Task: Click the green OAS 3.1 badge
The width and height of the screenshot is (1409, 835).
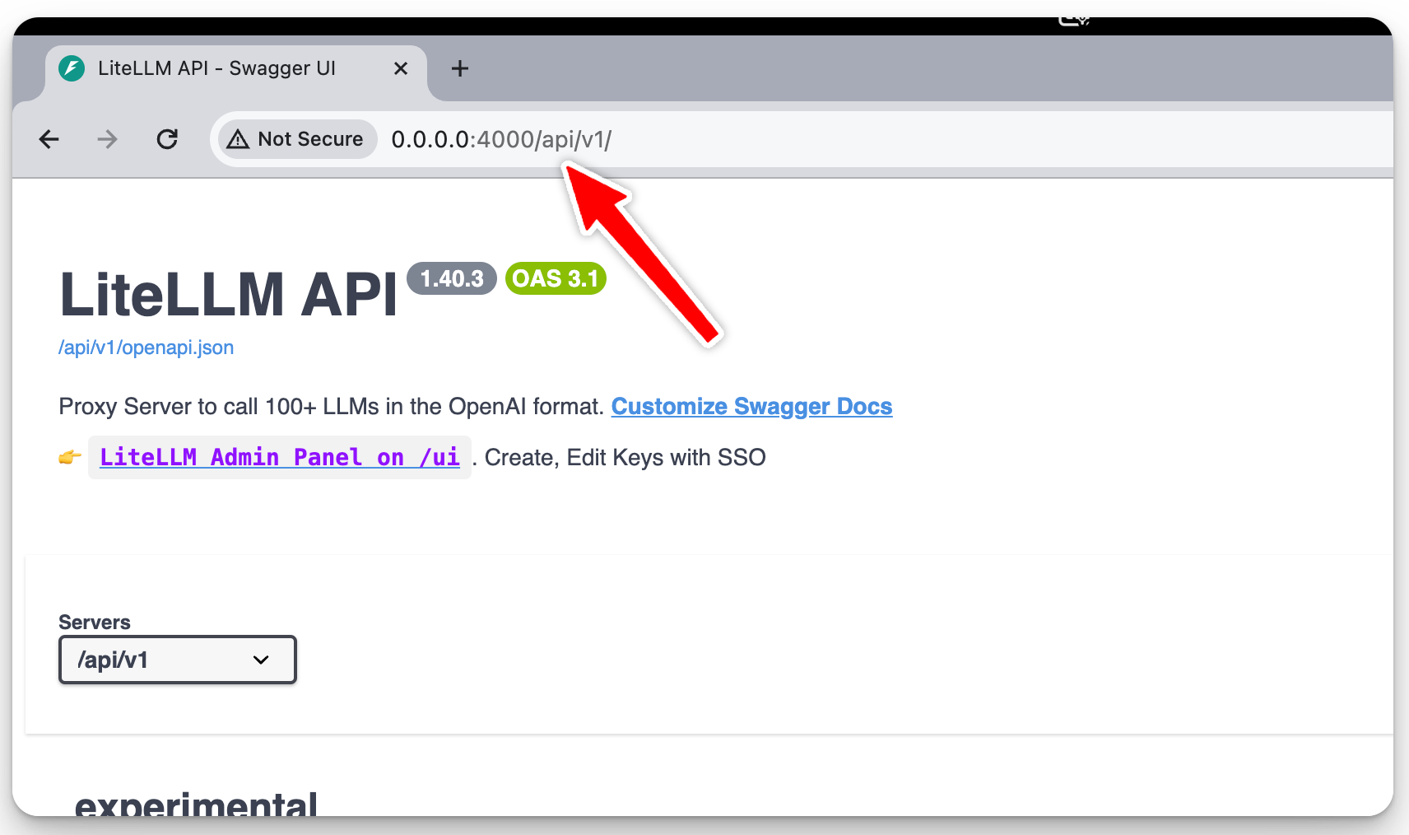Action: pos(556,278)
